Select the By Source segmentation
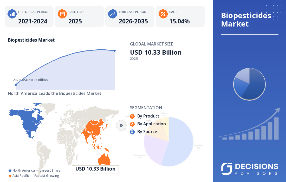Image resolution: width=286 pixels, height=182 pixels. [x=147, y=132]
